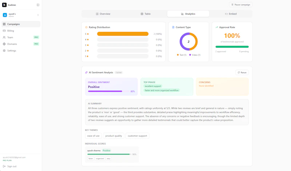This screenshot has width=291, height=171.
Task: Click the 100% approval rate value
Action: tap(232, 36)
